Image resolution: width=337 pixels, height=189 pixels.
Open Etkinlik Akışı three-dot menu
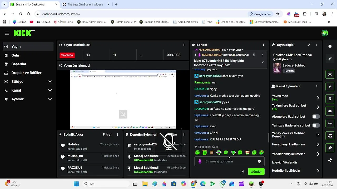(x=117, y=135)
